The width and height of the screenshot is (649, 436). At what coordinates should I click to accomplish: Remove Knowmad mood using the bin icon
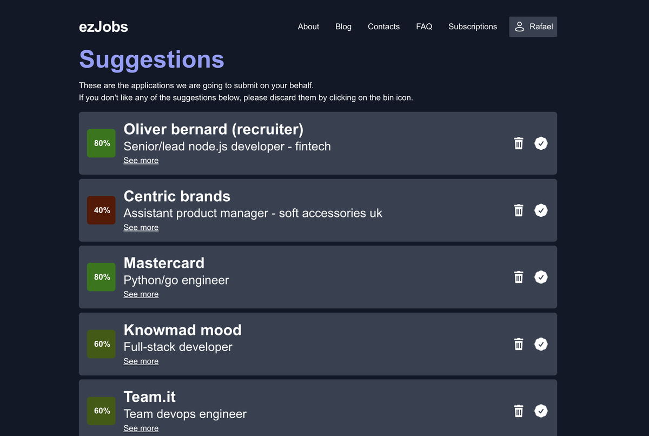click(519, 344)
